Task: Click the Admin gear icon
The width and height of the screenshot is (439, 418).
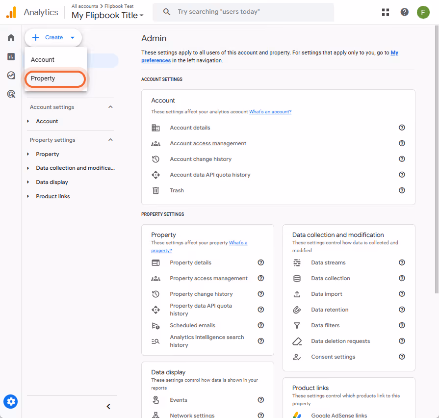Action: 11,401
